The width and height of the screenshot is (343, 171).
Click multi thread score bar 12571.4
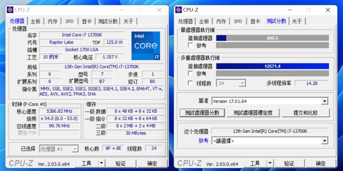[x=272, y=66]
